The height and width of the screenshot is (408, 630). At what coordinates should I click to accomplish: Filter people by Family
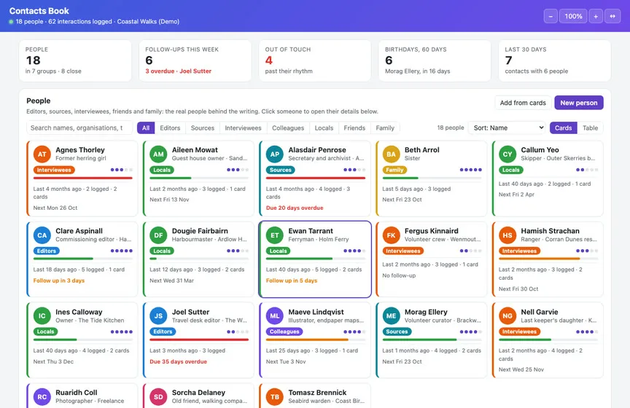pos(385,127)
